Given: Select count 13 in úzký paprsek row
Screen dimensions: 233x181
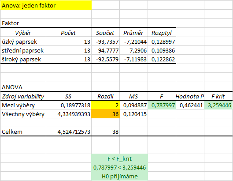Looking at the screenshot, I should coord(69,41).
